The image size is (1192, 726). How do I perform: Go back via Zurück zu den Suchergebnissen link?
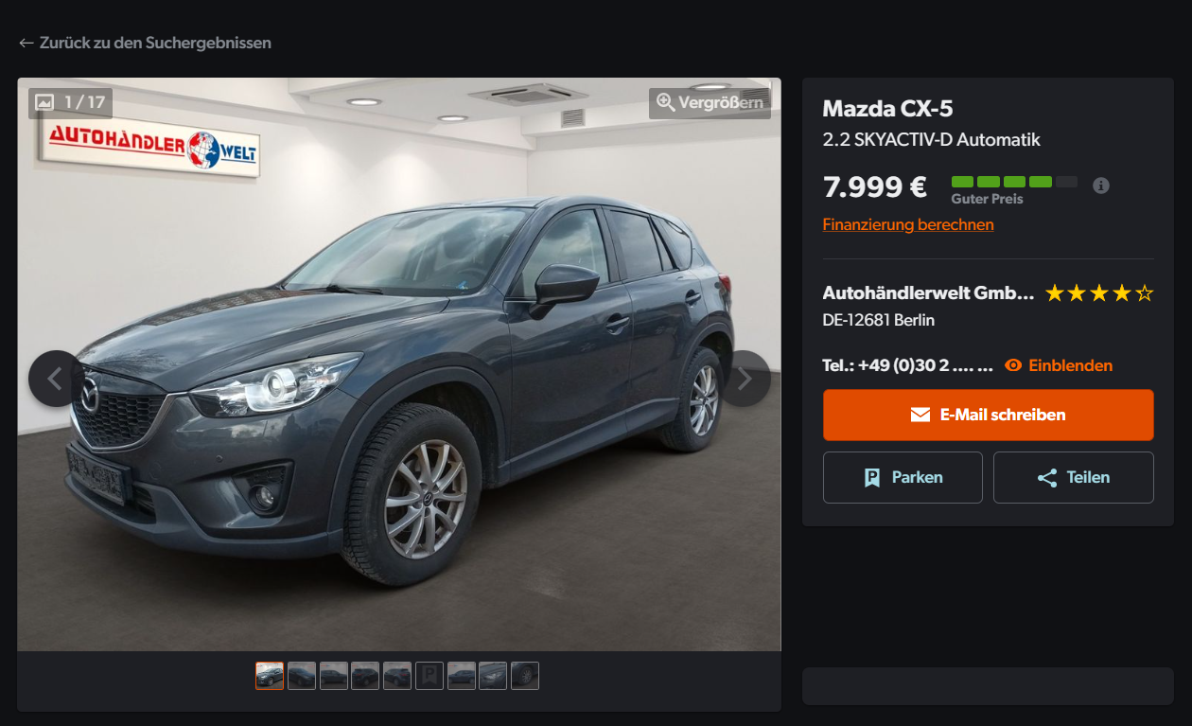(x=145, y=43)
